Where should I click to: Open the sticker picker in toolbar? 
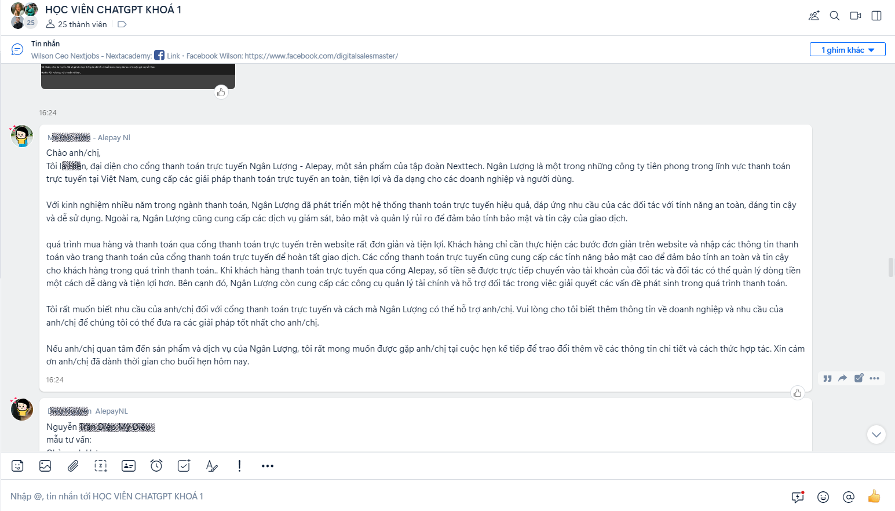coord(17,466)
